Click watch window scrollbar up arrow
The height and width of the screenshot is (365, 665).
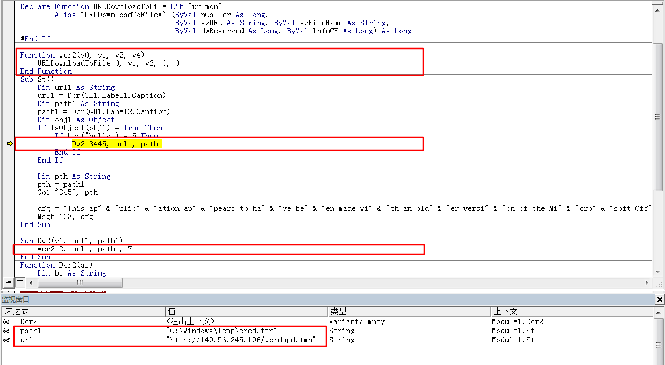tap(660, 312)
